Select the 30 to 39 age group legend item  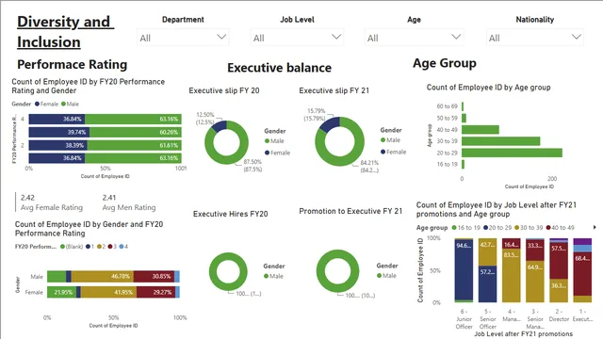[529, 228]
